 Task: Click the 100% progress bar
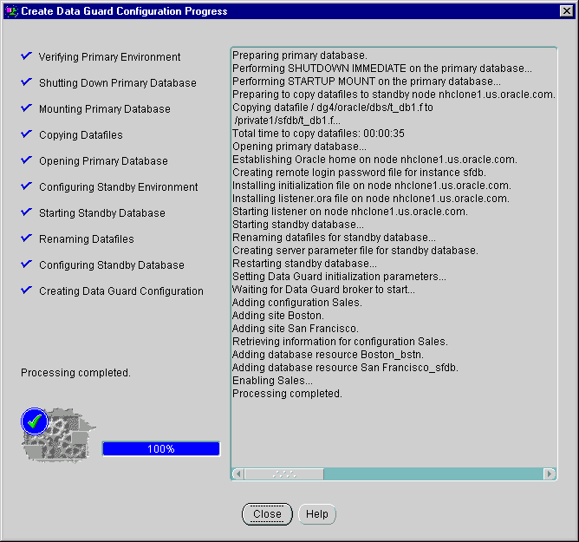161,449
